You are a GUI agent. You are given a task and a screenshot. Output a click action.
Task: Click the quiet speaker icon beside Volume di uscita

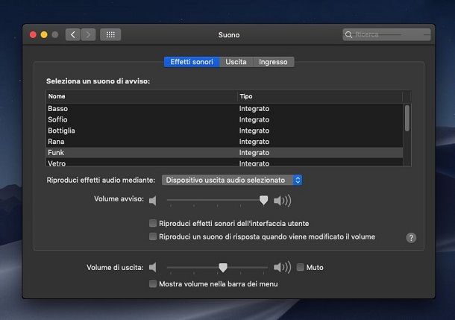[153, 267]
